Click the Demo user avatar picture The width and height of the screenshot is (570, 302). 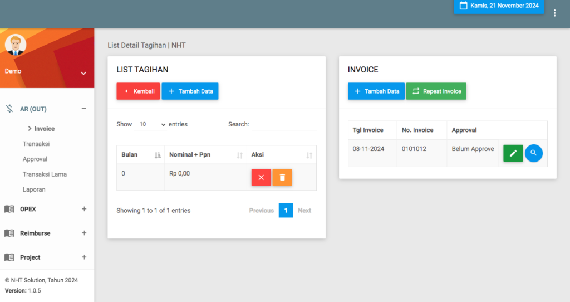tap(16, 45)
